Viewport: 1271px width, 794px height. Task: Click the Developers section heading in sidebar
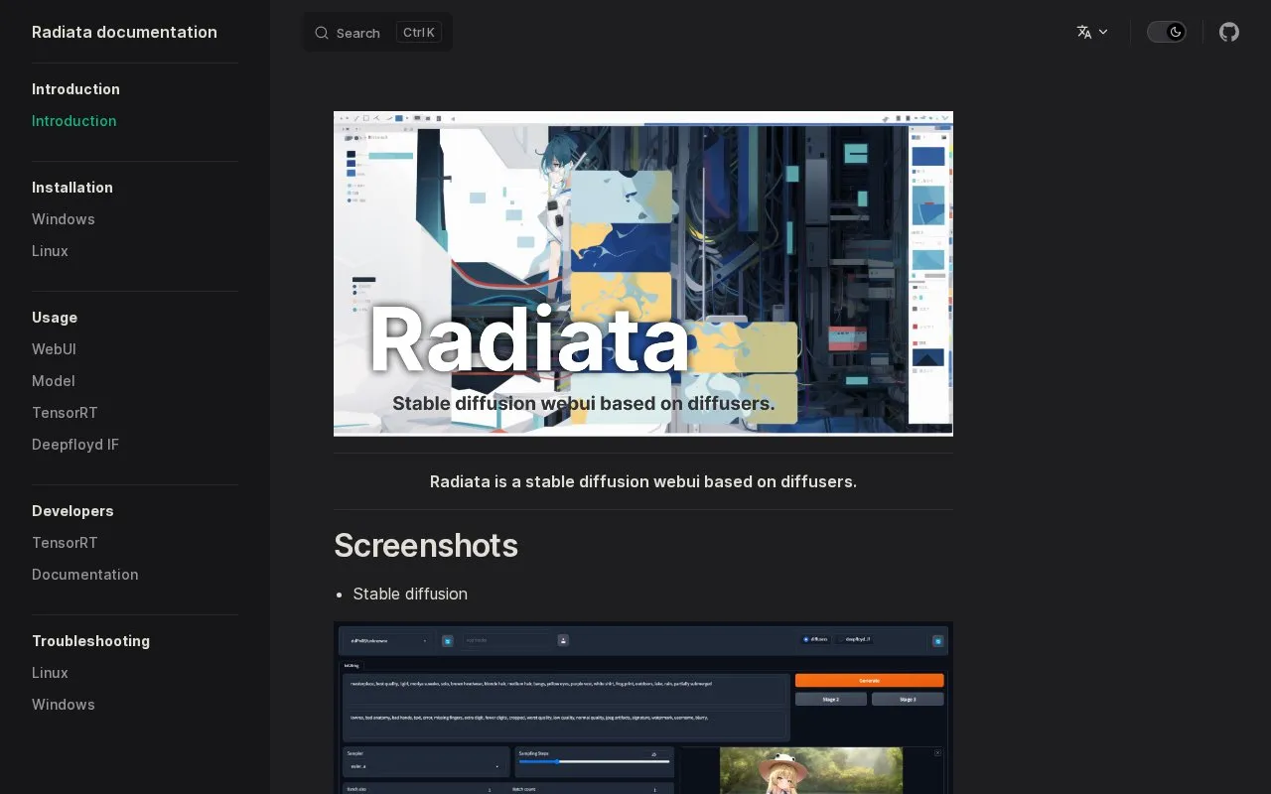[72, 511]
